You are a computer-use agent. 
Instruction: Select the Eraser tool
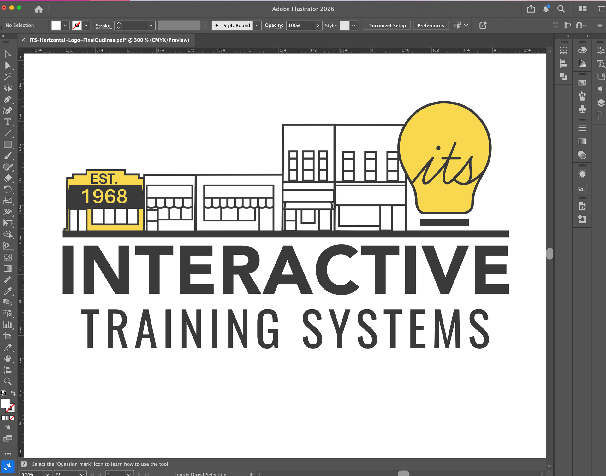tap(8, 178)
